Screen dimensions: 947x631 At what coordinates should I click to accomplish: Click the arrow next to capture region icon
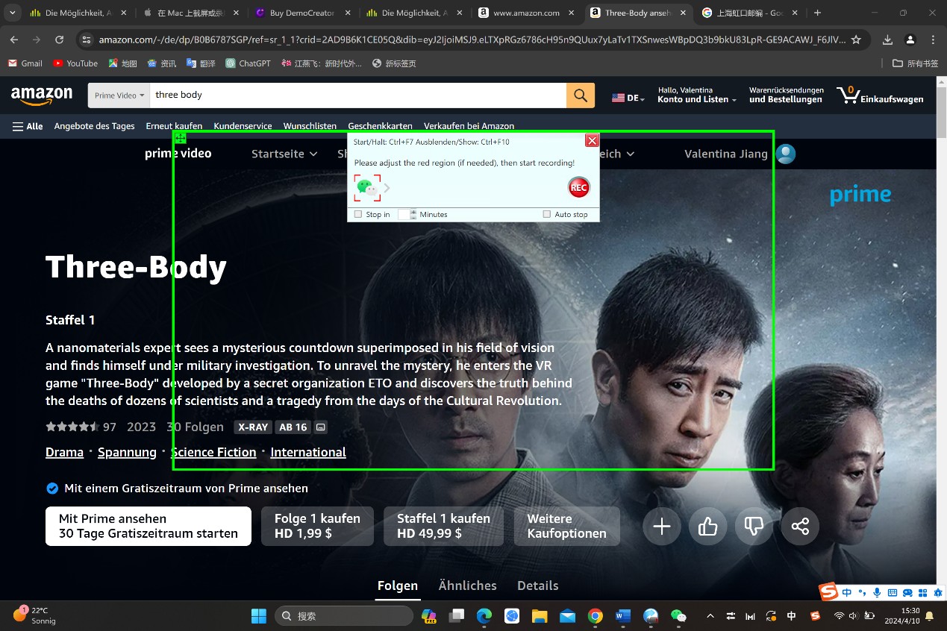387,188
